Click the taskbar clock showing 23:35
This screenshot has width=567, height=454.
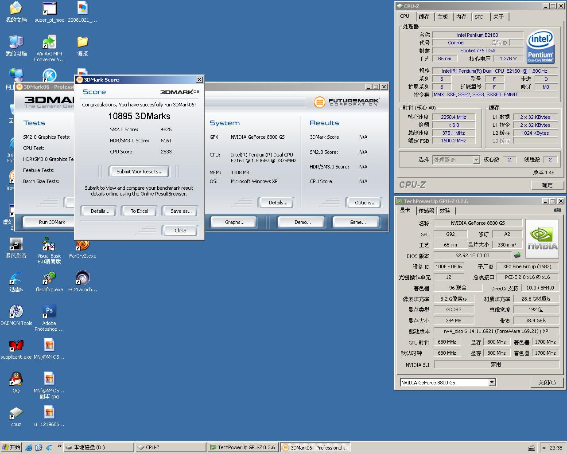click(555, 448)
